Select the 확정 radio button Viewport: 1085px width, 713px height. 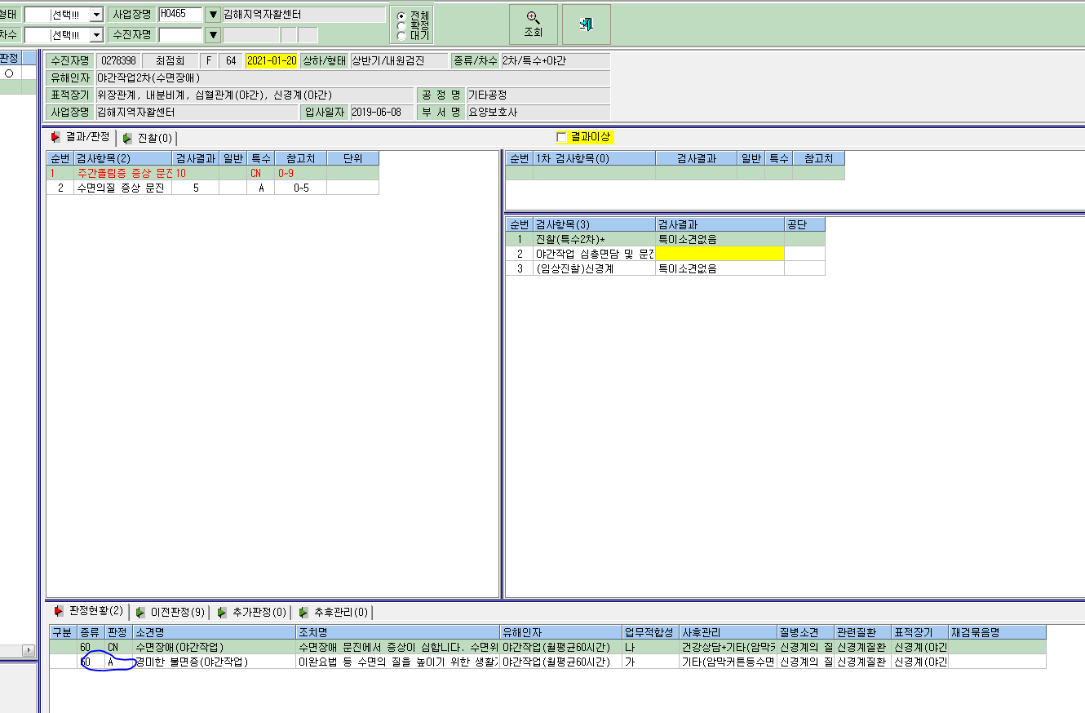[401, 26]
